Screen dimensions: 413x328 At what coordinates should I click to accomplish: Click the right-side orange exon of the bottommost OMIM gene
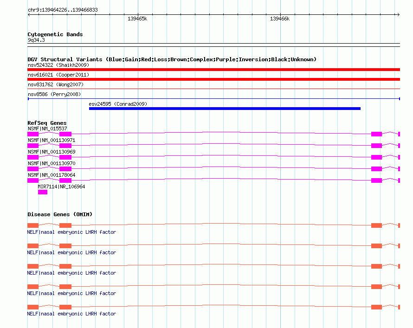point(376,307)
